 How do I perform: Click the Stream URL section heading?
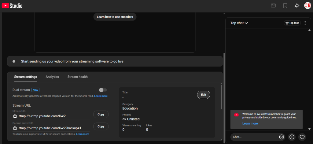pos(22,105)
